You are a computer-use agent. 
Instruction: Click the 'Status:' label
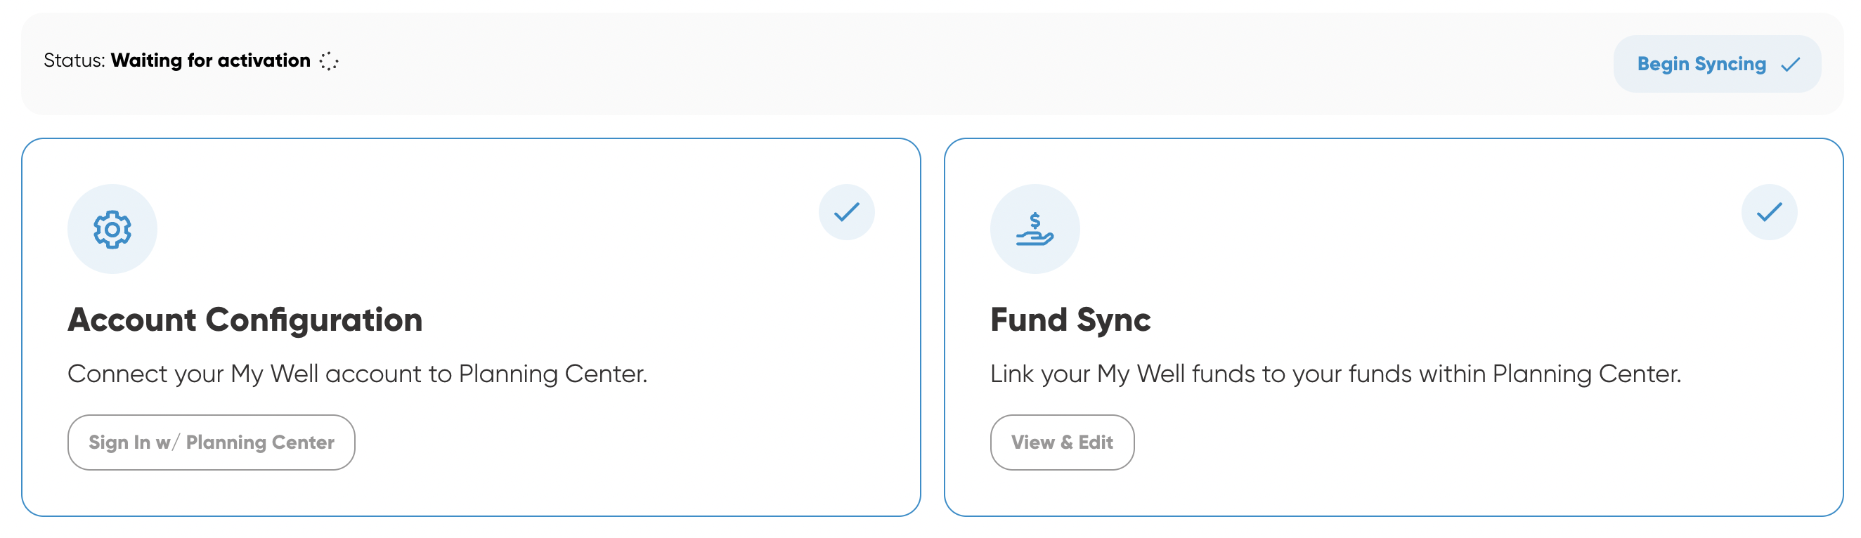click(x=74, y=60)
